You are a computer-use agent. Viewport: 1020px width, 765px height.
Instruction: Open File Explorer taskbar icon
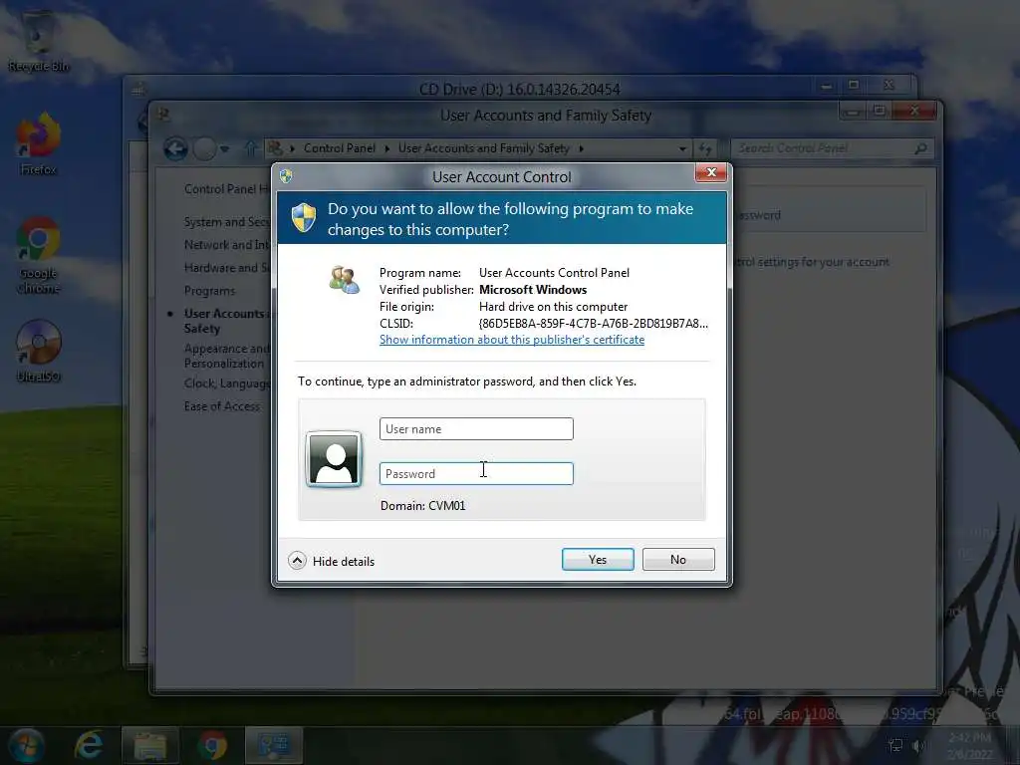(150, 746)
